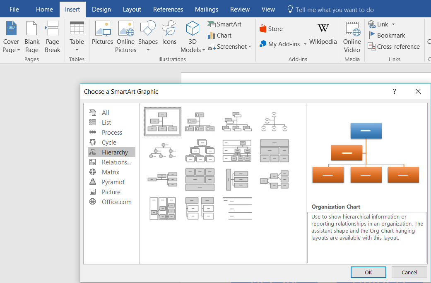Expand the Shapes dropdown
Viewport: 431px width, 283px height.
click(x=148, y=50)
